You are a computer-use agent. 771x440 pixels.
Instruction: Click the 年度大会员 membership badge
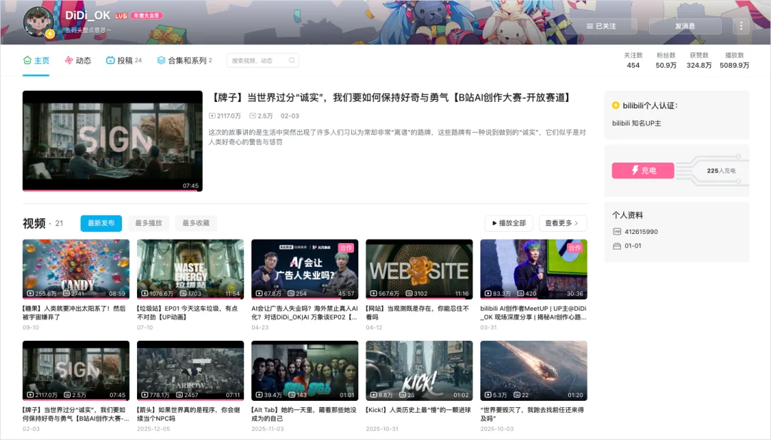tap(146, 16)
